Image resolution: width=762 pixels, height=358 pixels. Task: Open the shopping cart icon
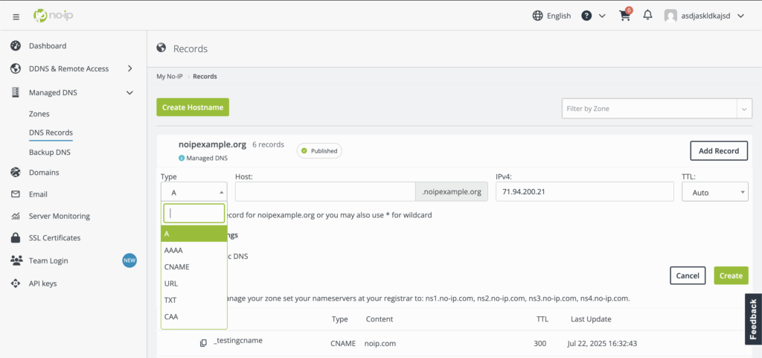(x=624, y=16)
